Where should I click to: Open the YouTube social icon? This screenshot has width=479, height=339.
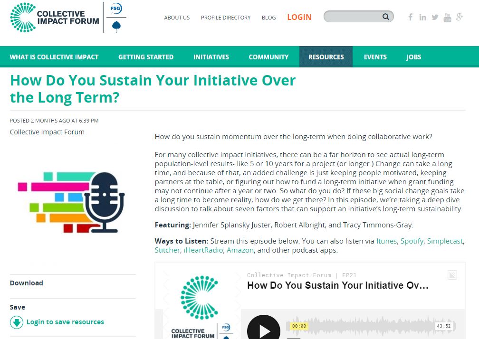click(447, 18)
